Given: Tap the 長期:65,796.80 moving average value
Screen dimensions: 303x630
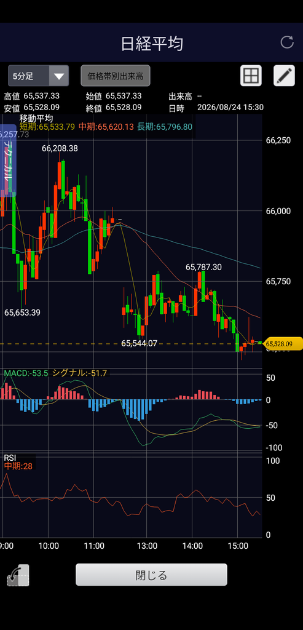Looking at the screenshot, I should tap(165, 127).
